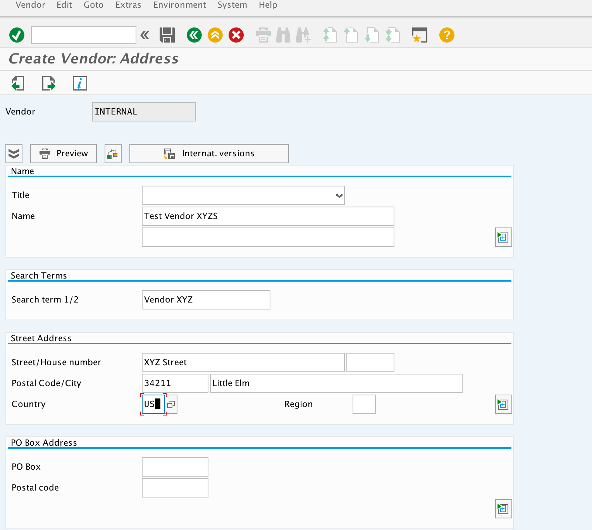The height and width of the screenshot is (530, 592).
Task: Click the House number field
Action: coord(370,362)
